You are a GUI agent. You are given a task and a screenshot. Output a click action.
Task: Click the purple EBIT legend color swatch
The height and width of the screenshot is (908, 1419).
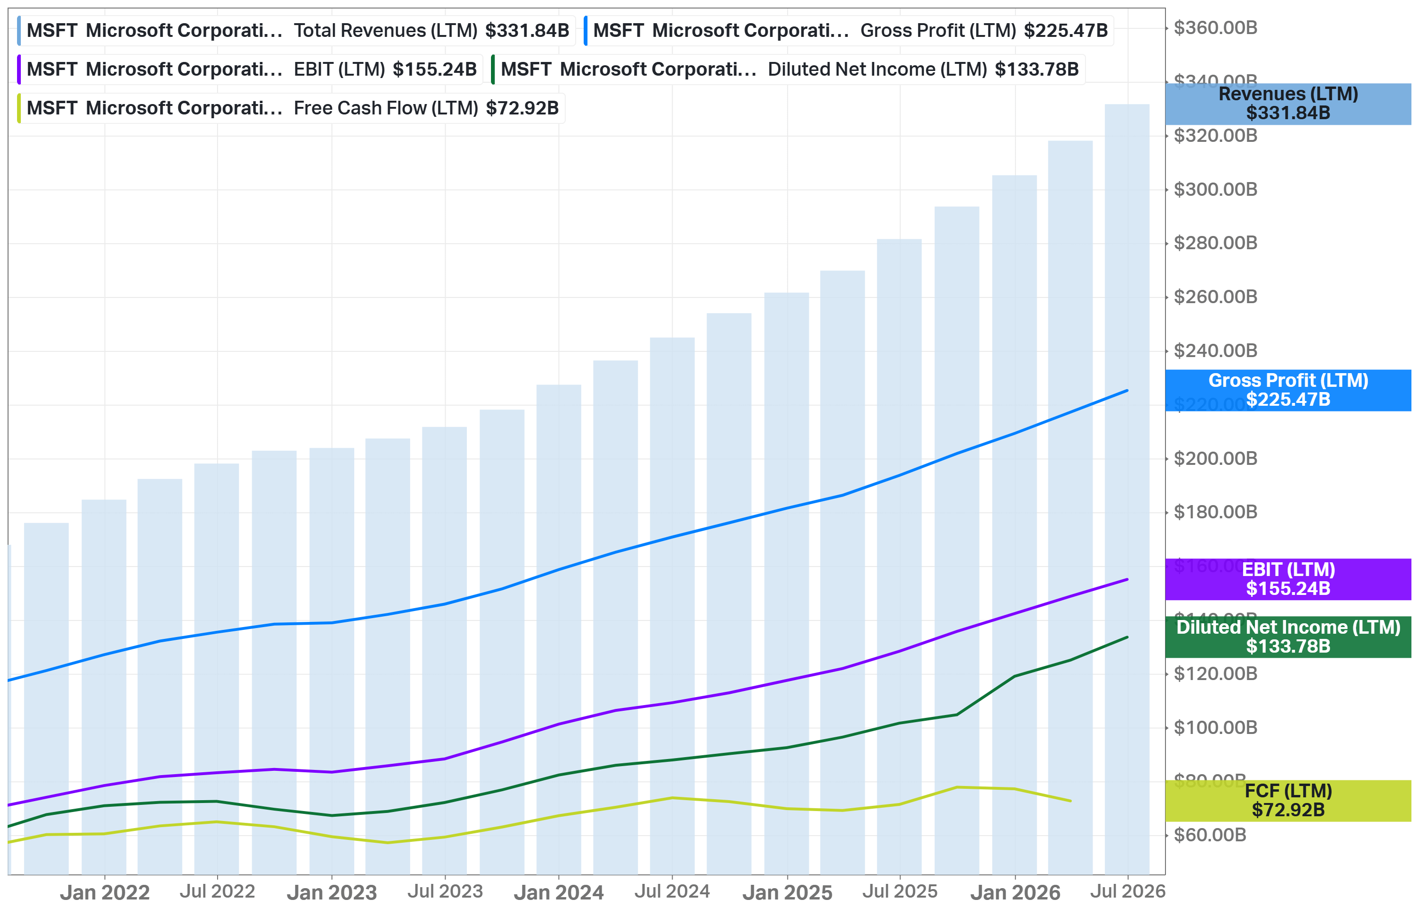tap(19, 70)
